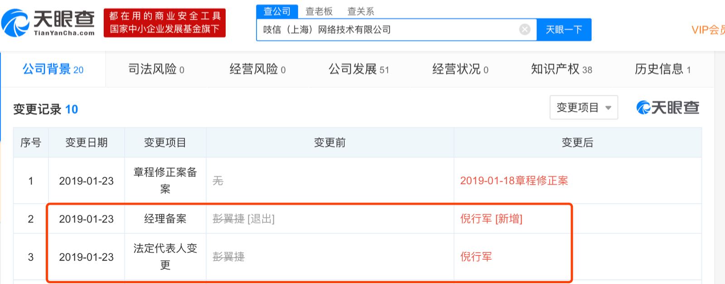Click the 天眼查 watermark logo beside dropdown
This screenshot has height=284, width=725.
pyautogui.click(x=667, y=108)
